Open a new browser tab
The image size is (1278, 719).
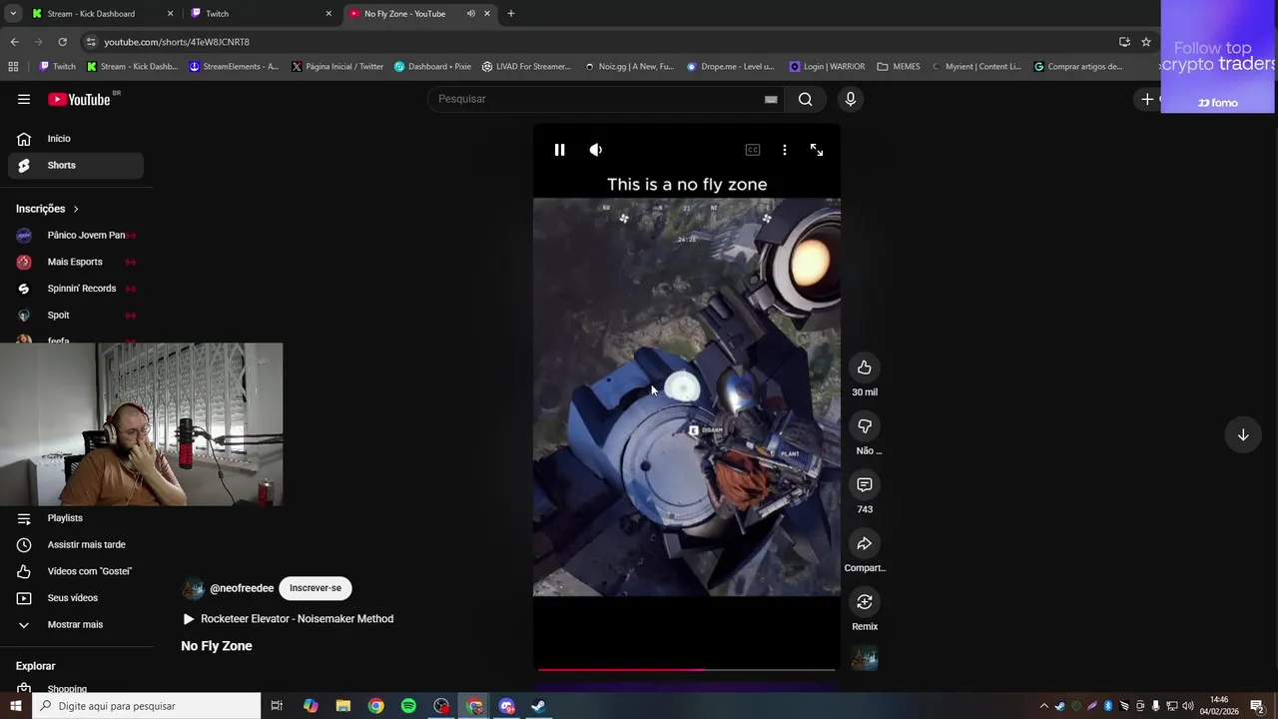(x=511, y=14)
